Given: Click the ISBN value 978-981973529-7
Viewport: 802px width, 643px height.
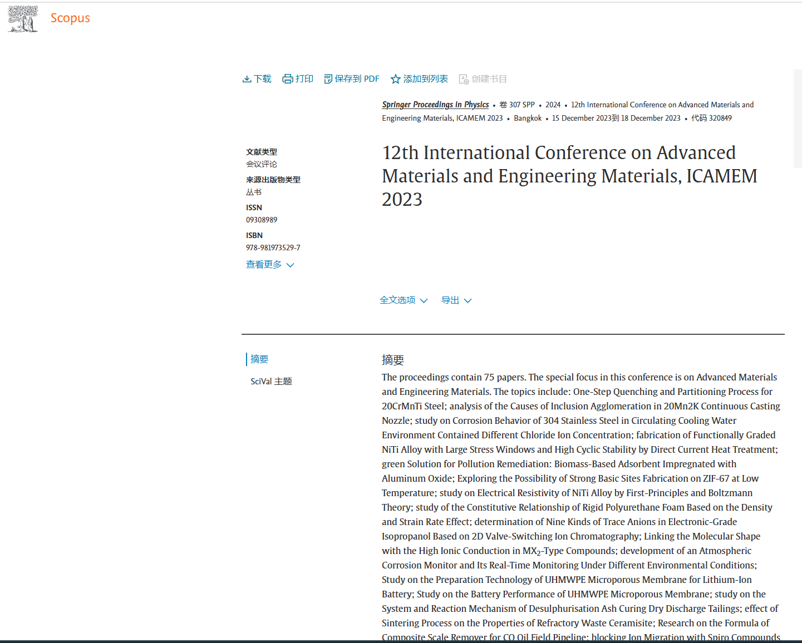Looking at the screenshot, I should (x=273, y=248).
